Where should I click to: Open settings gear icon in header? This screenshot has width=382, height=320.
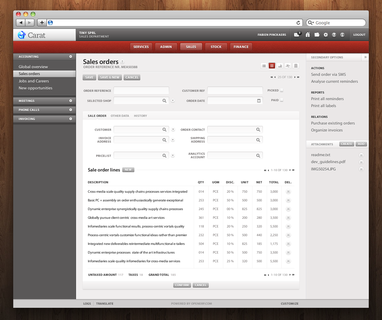coord(326,35)
